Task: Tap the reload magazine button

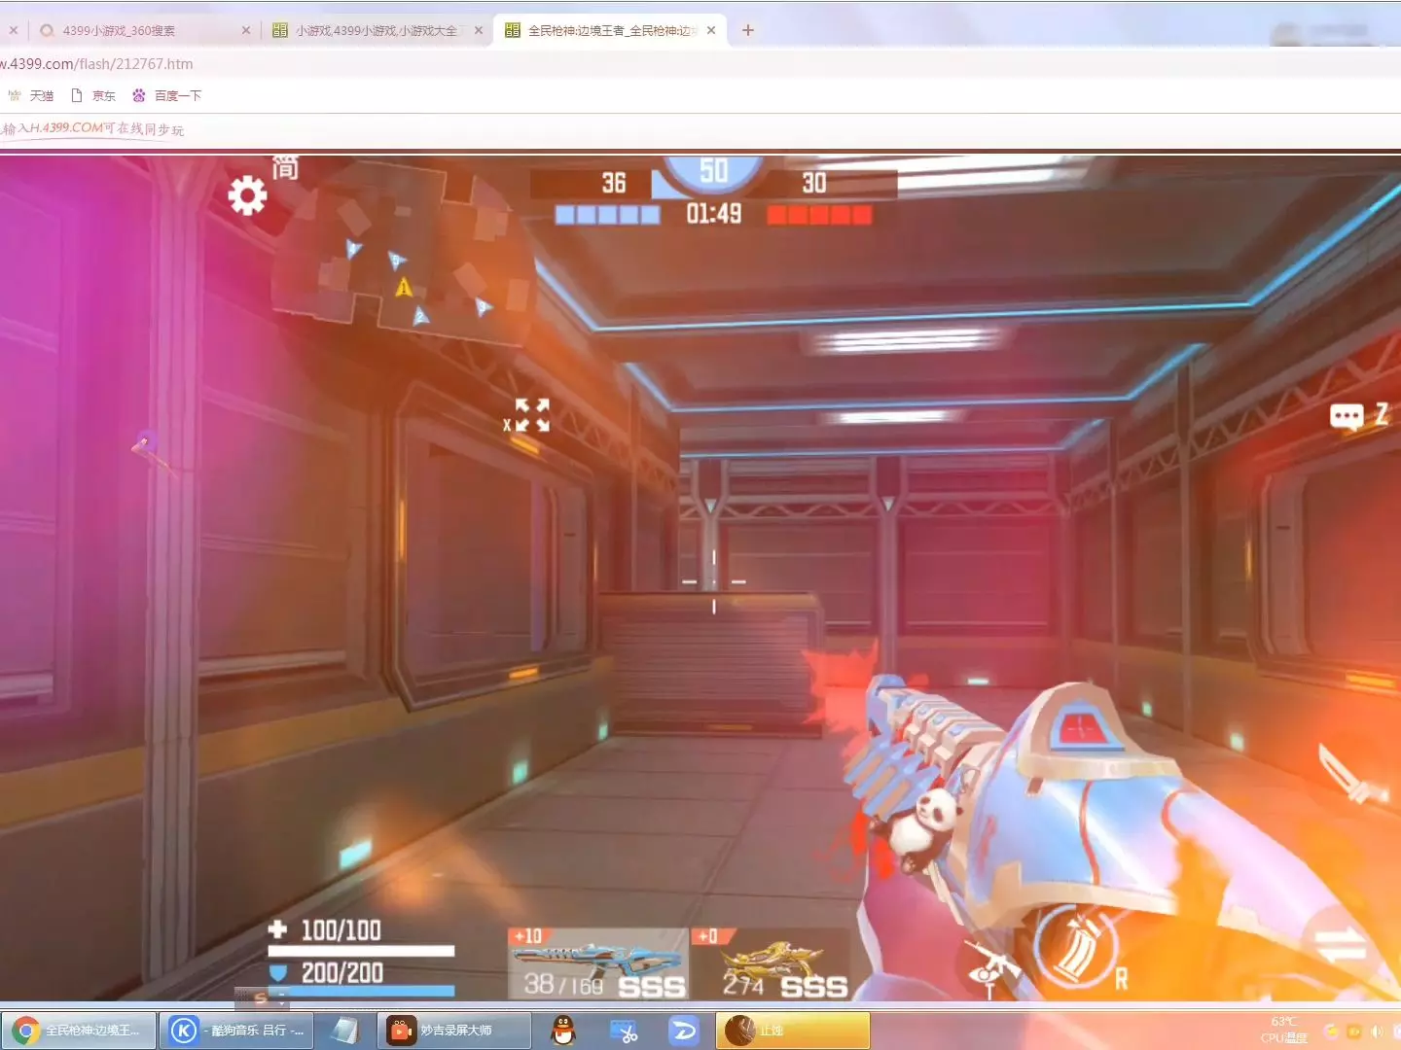Action: coord(1075,947)
